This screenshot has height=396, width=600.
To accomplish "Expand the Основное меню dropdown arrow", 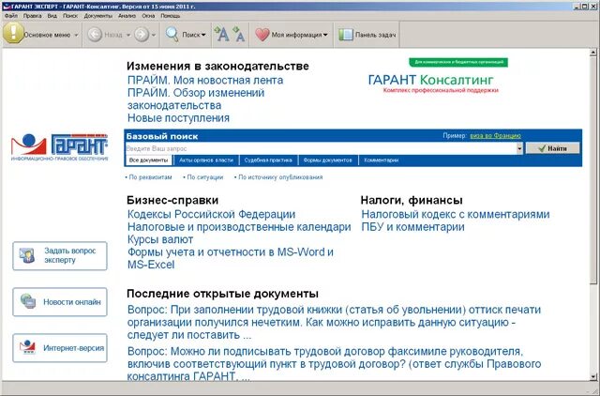I will [x=76, y=36].
